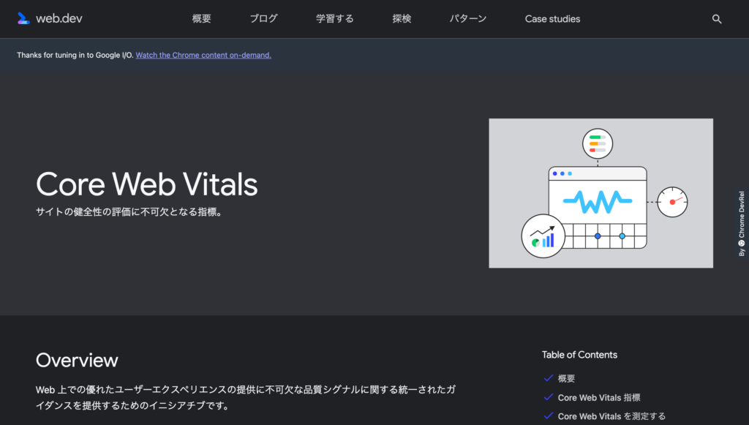Open 概要 in the top navigation bar

[x=201, y=19]
